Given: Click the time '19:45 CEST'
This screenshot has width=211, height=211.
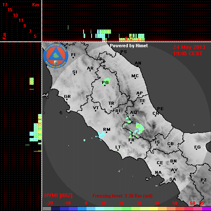Looking at the screenshot, I should [188, 54].
